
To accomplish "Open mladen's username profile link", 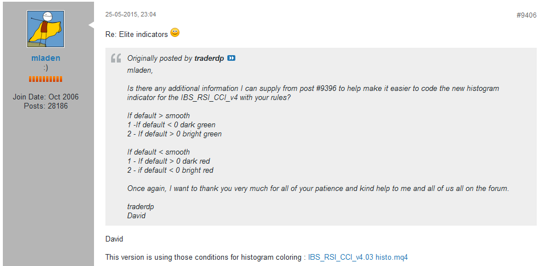I will tap(46, 58).
